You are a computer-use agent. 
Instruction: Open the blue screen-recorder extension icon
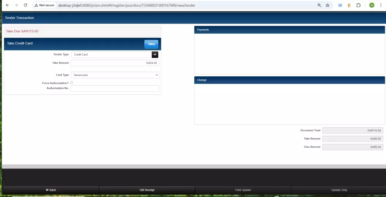click(x=340, y=5)
